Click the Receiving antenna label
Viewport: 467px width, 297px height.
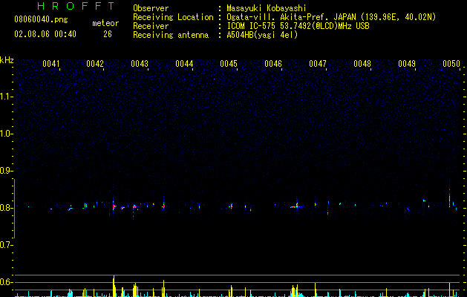[171, 35]
